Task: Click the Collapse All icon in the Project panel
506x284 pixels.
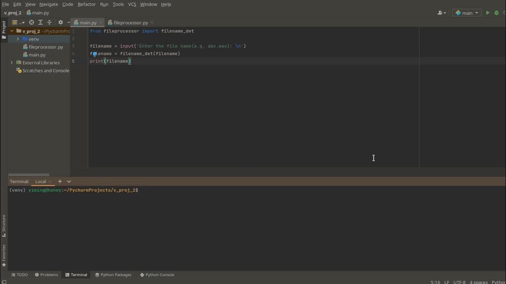Action: (x=49, y=22)
